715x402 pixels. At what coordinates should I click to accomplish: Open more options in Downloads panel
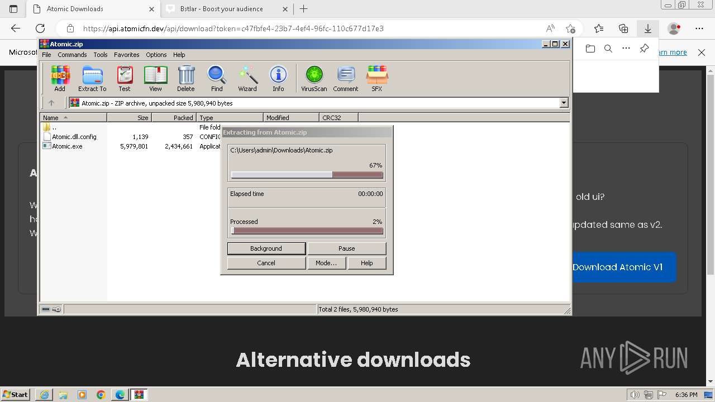(x=626, y=49)
